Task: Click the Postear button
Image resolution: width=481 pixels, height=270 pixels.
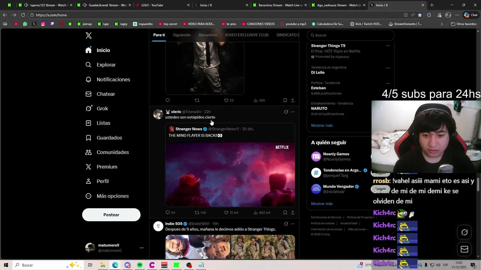Action: (111, 215)
